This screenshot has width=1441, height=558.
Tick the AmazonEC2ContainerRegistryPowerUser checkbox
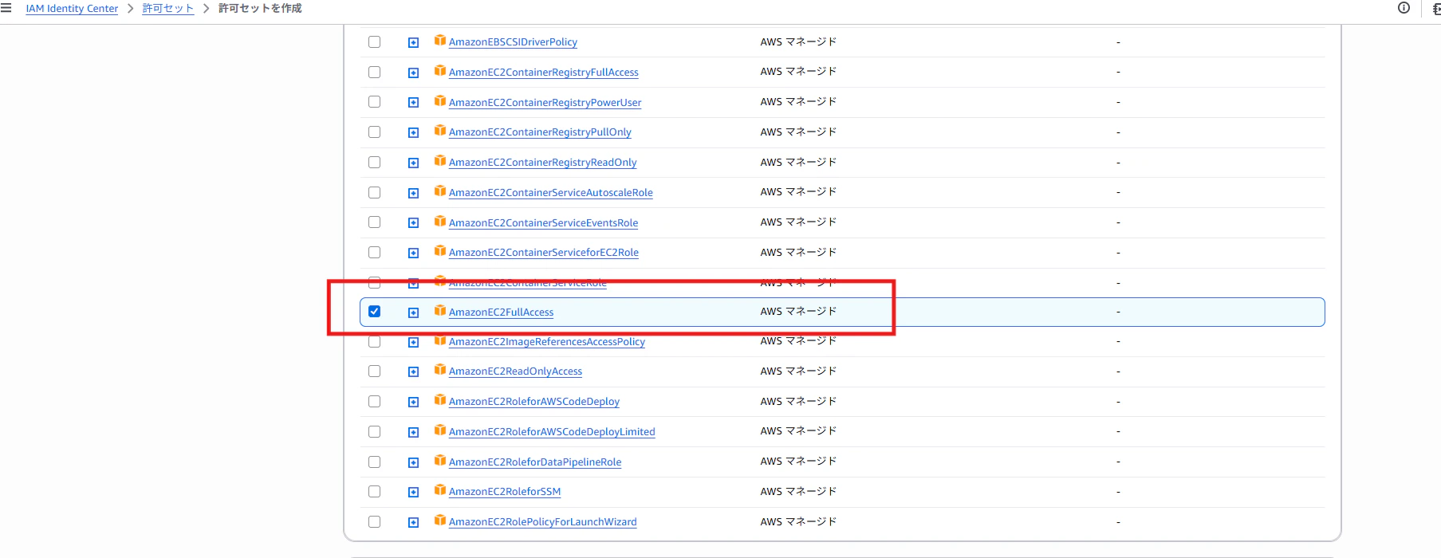coord(374,102)
